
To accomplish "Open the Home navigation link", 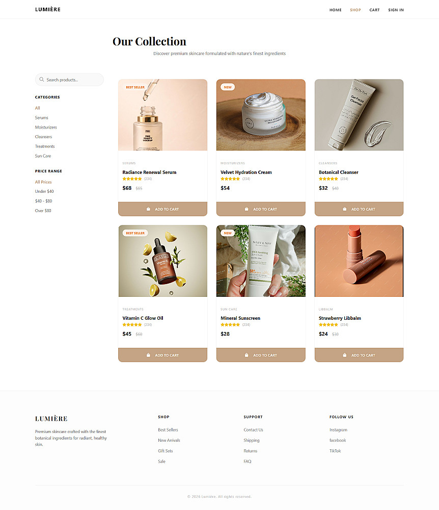I will coord(336,10).
